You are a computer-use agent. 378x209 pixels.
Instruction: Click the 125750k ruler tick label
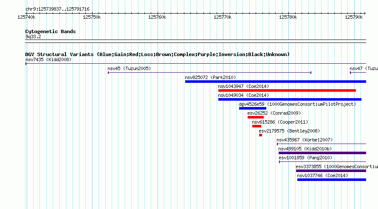click(x=92, y=17)
